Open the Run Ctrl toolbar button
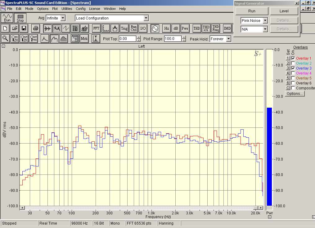Viewport: 315px width, 228px height. tap(133, 28)
